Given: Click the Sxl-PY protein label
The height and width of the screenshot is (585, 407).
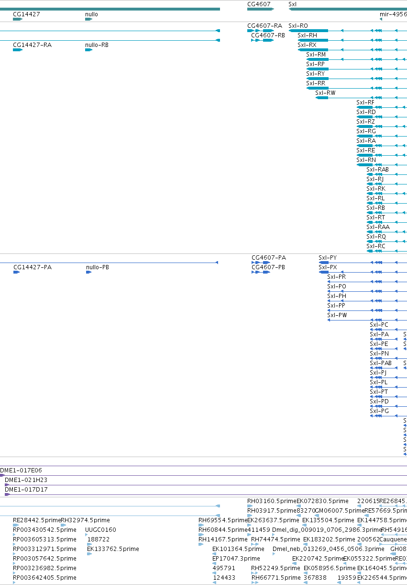Looking at the screenshot, I should tap(328, 257).
